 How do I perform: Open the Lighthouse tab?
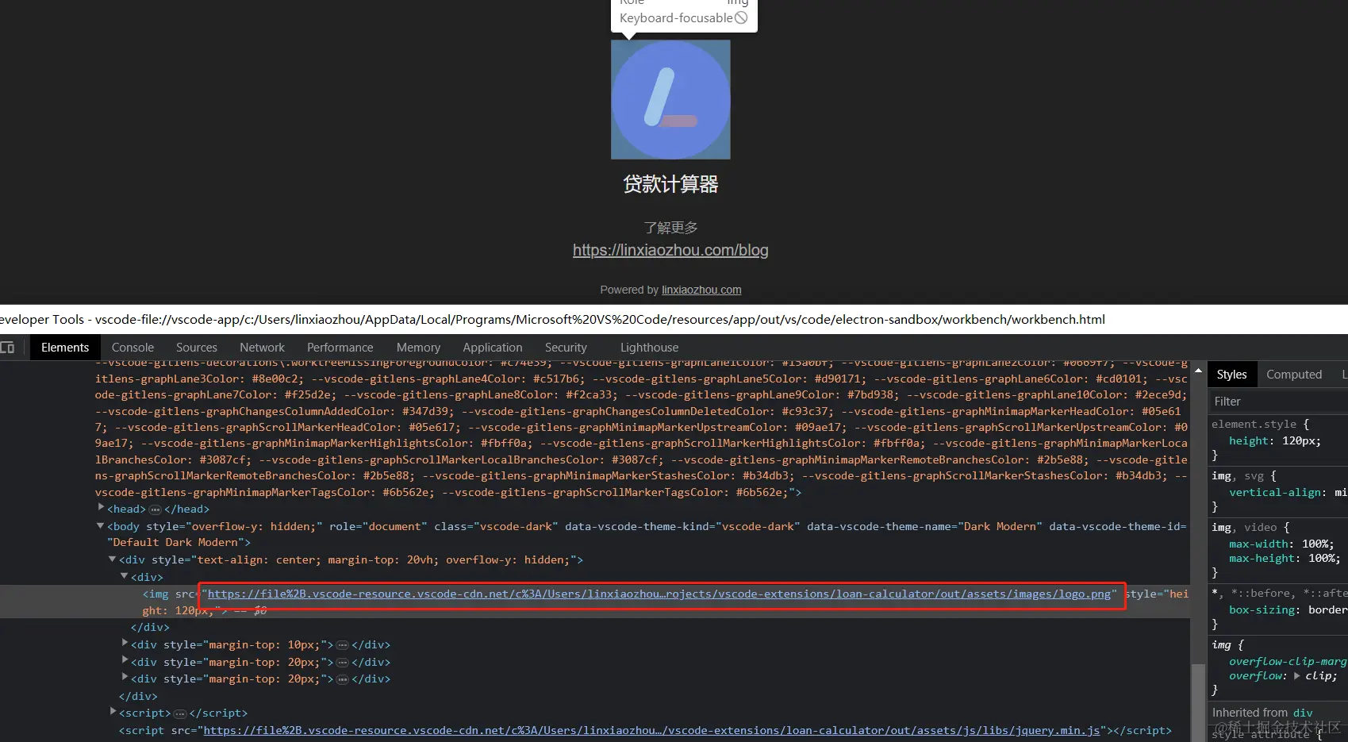pyautogui.click(x=649, y=348)
